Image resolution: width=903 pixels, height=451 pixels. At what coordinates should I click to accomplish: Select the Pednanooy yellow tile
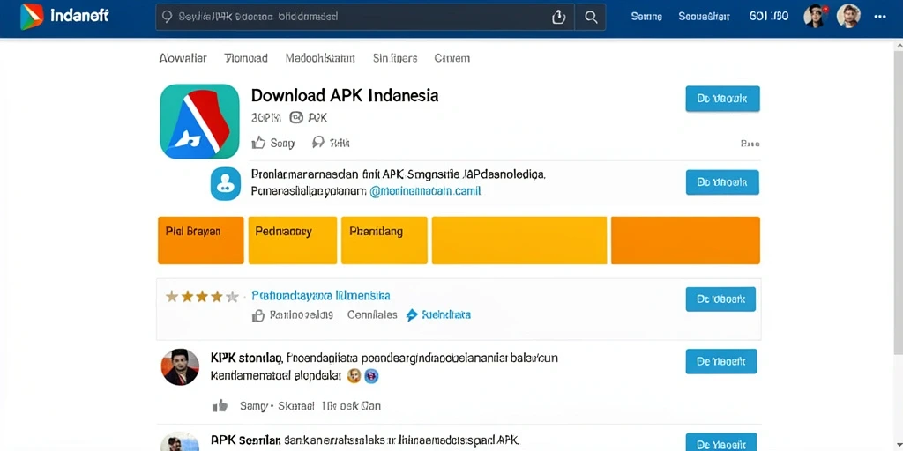293,240
